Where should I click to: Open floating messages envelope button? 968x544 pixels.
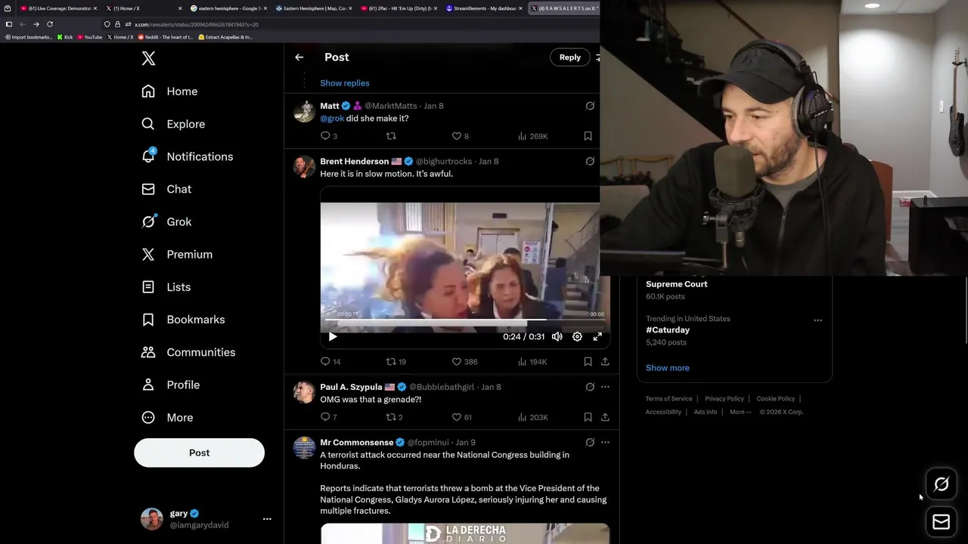[942, 522]
